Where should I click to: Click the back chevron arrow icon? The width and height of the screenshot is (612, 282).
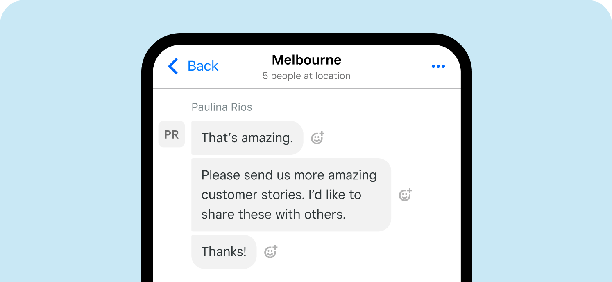(x=172, y=66)
